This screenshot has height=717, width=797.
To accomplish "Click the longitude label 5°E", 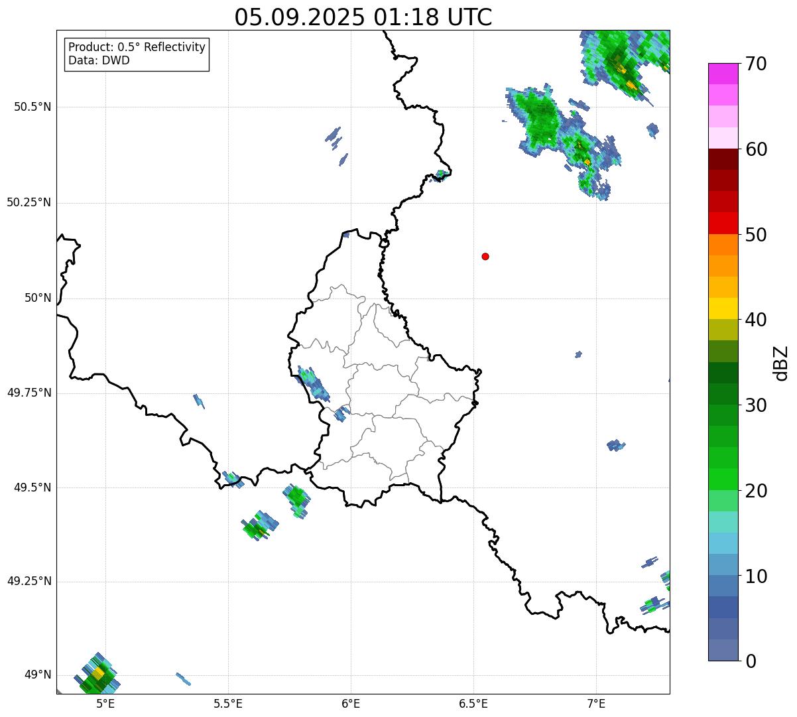I will [105, 703].
